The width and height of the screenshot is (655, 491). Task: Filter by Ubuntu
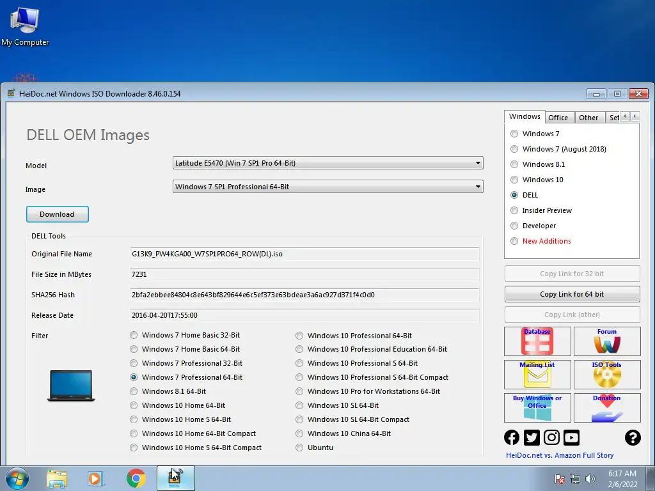315,448
